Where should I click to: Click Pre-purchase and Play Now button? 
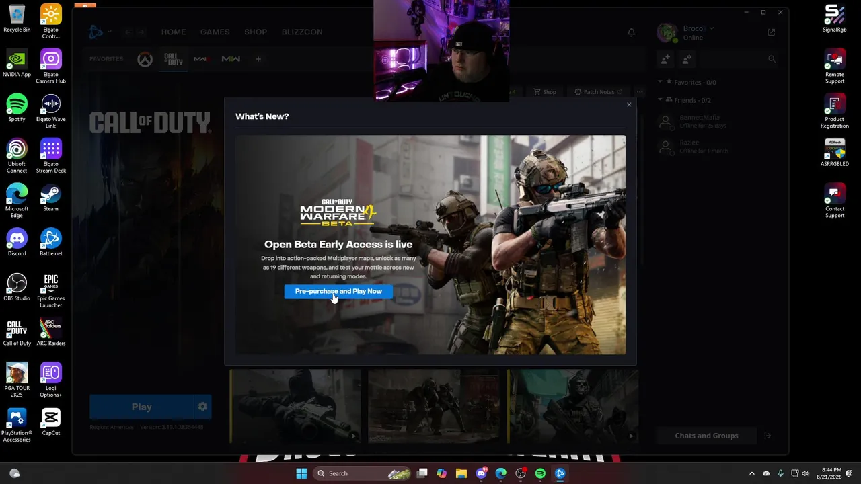tap(338, 291)
